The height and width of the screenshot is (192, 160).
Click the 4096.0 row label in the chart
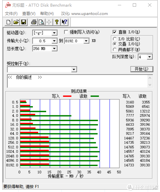[12, 160]
